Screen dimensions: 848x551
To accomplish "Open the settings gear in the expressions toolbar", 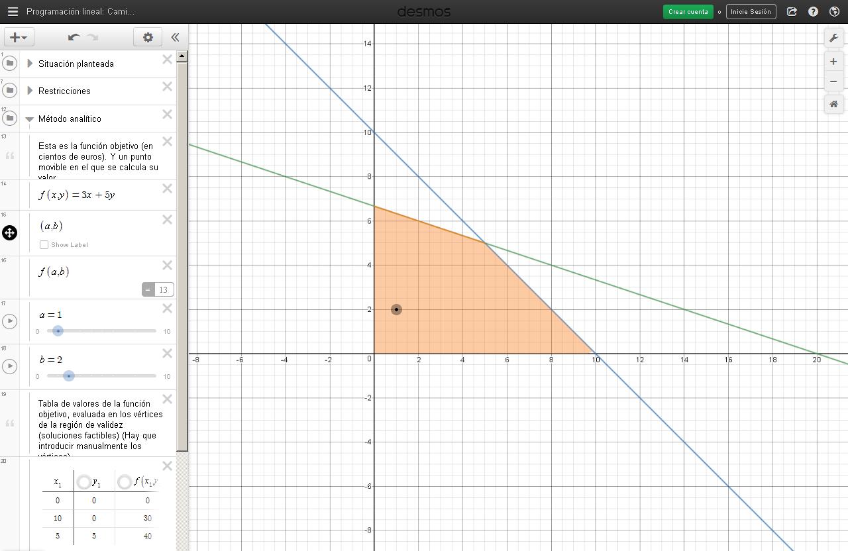I will pos(147,37).
